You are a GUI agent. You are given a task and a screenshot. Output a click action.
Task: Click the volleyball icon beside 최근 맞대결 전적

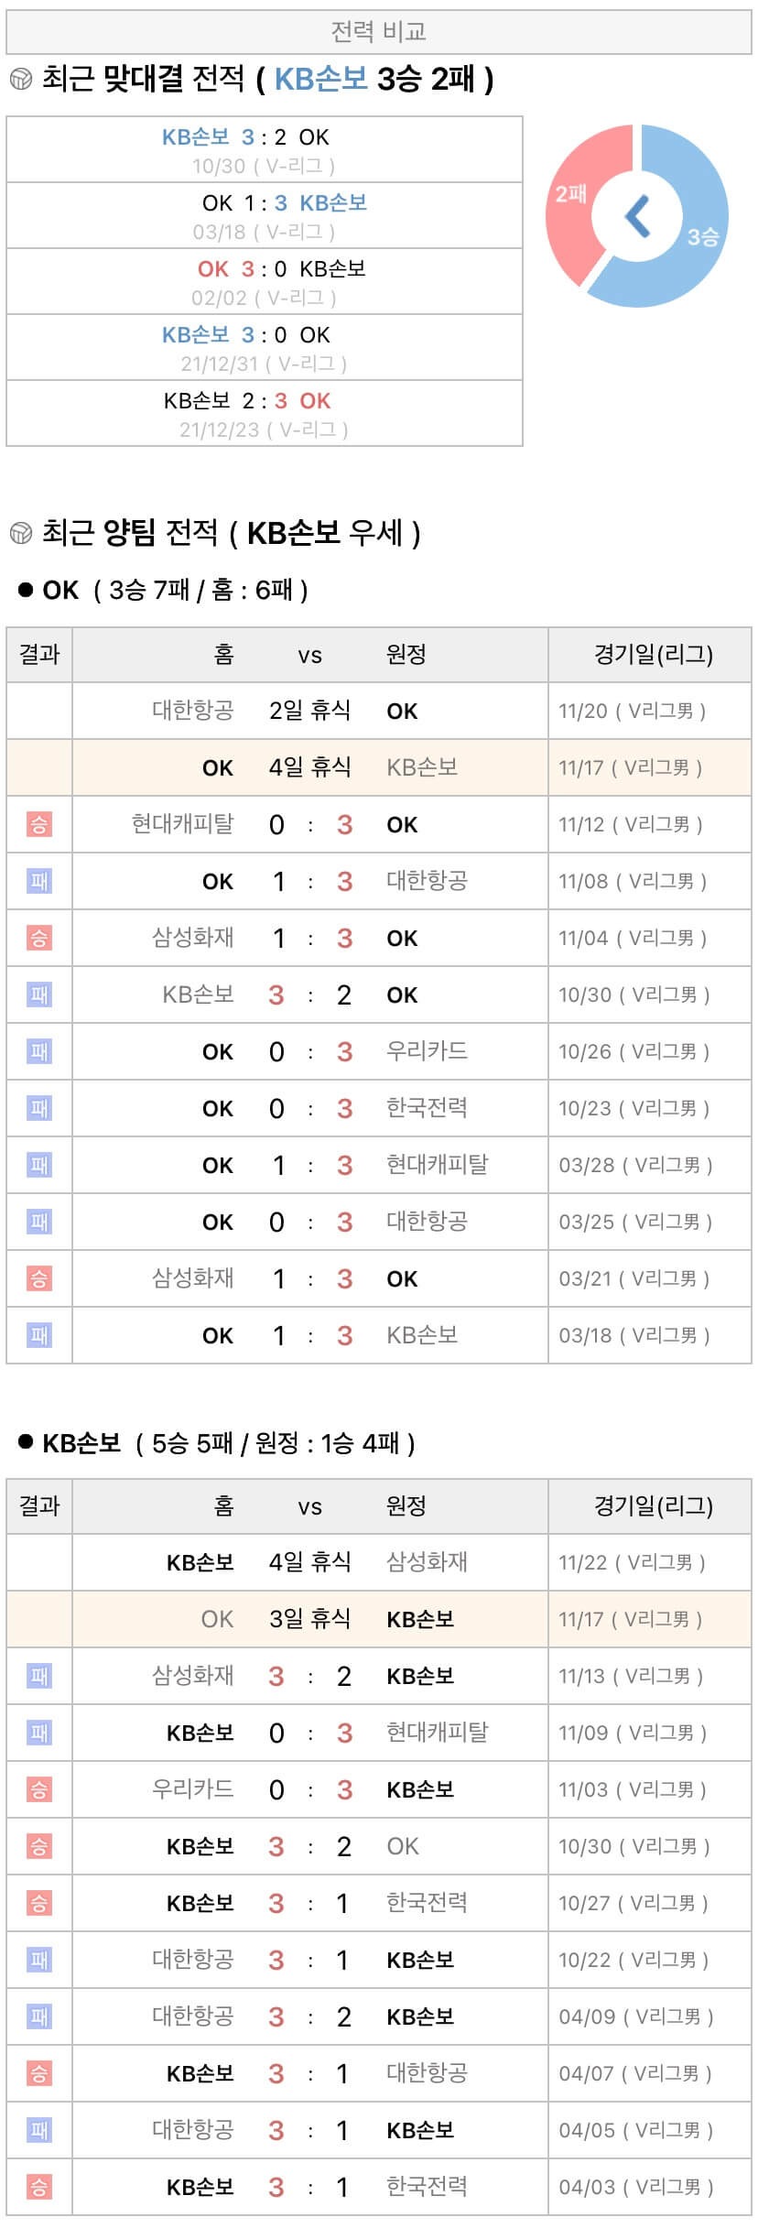(20, 80)
